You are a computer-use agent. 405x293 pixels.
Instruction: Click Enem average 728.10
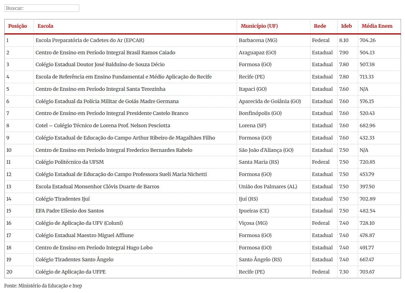tap(367, 223)
